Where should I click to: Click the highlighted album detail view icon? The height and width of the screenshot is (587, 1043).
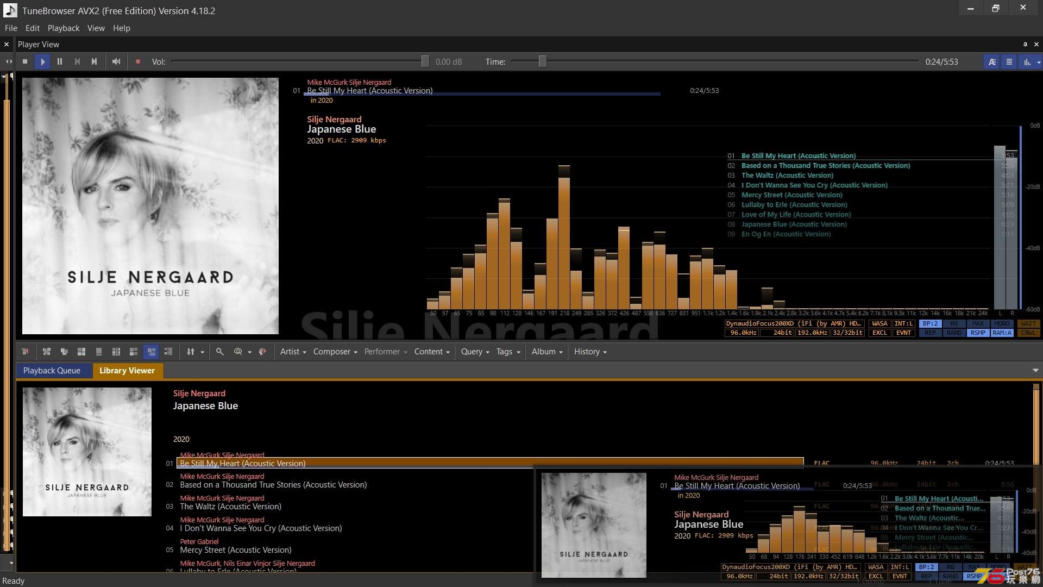click(151, 352)
